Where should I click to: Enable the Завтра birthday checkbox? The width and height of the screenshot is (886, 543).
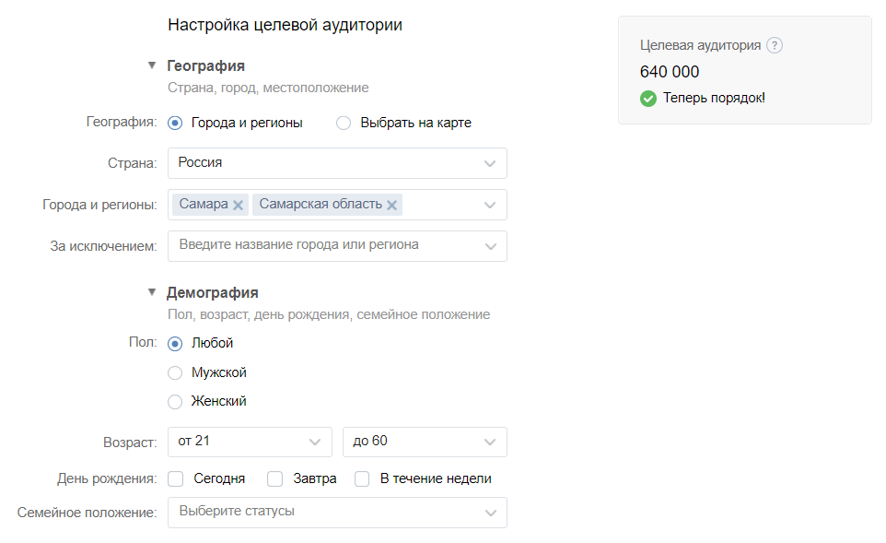(274, 479)
